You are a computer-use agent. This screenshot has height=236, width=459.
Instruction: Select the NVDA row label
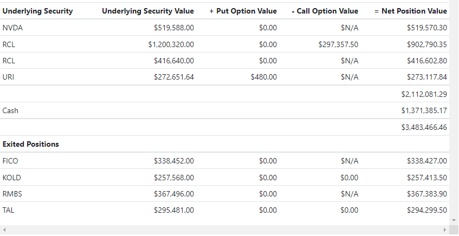coord(12,28)
